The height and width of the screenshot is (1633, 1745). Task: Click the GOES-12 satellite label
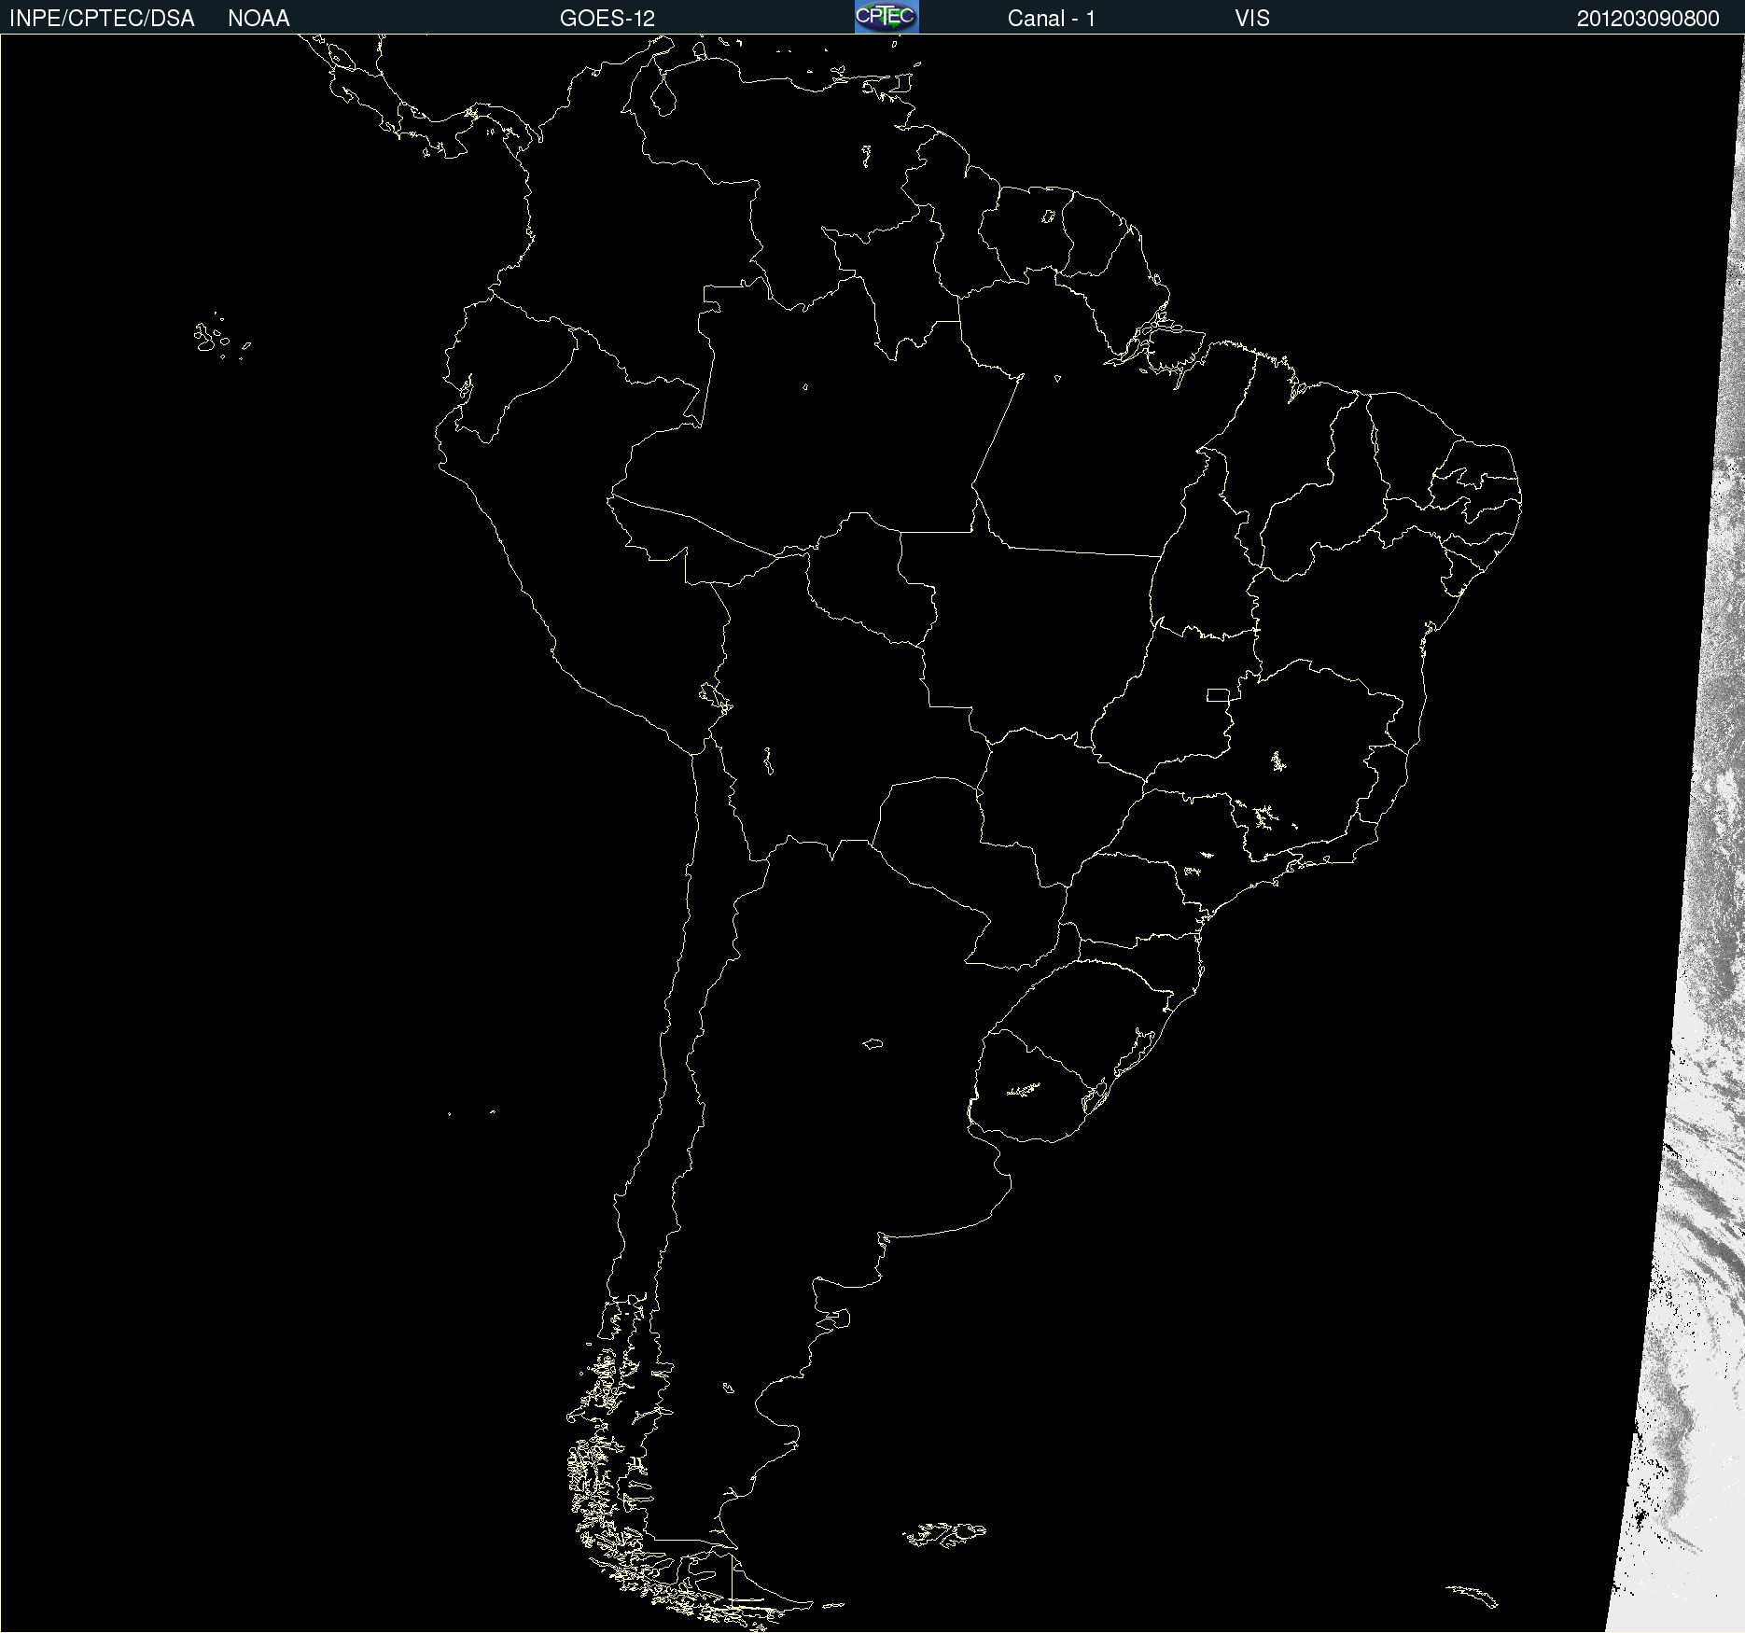pyautogui.click(x=607, y=19)
